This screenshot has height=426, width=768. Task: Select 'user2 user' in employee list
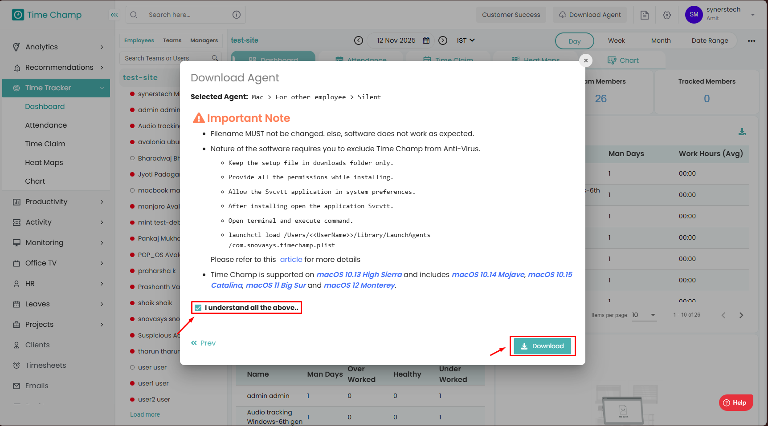point(154,400)
